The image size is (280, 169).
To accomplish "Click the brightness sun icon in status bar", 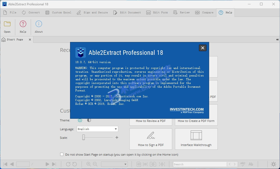I will (x=274, y=164).
